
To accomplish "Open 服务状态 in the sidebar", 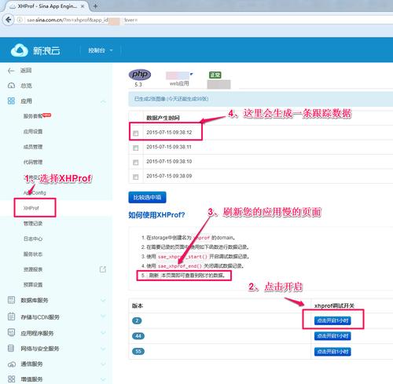I will click(33, 254).
